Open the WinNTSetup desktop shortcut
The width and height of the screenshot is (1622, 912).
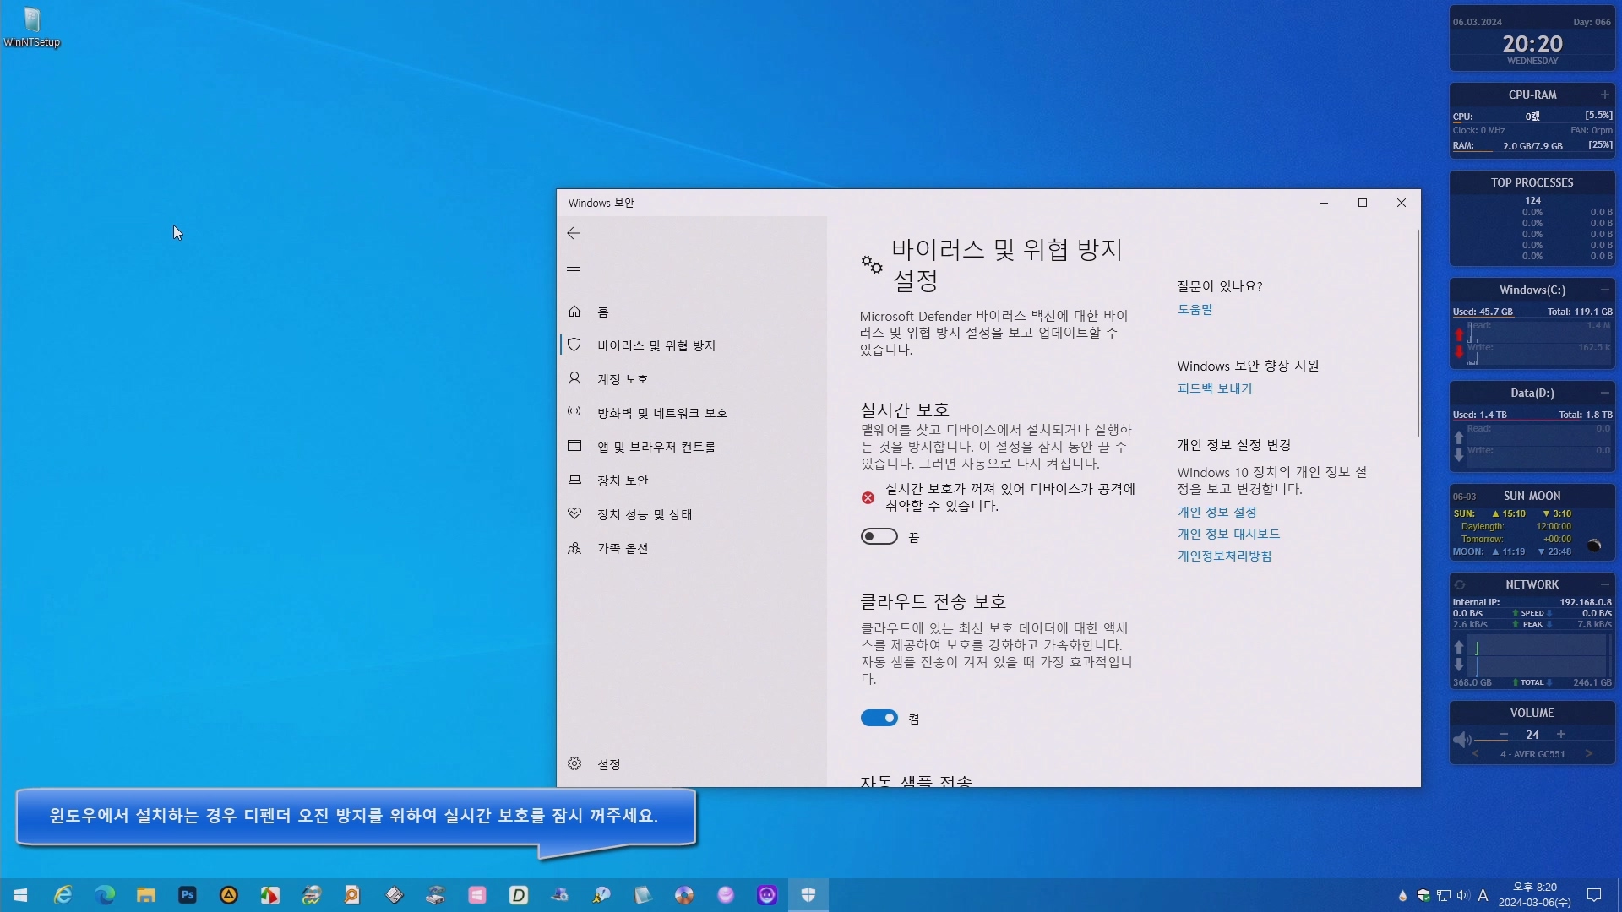click(32, 27)
